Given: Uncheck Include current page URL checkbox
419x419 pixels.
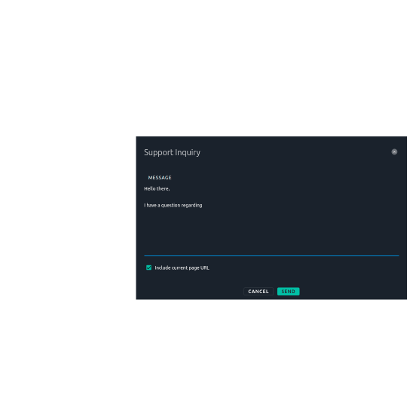Looking at the screenshot, I should 149,268.
